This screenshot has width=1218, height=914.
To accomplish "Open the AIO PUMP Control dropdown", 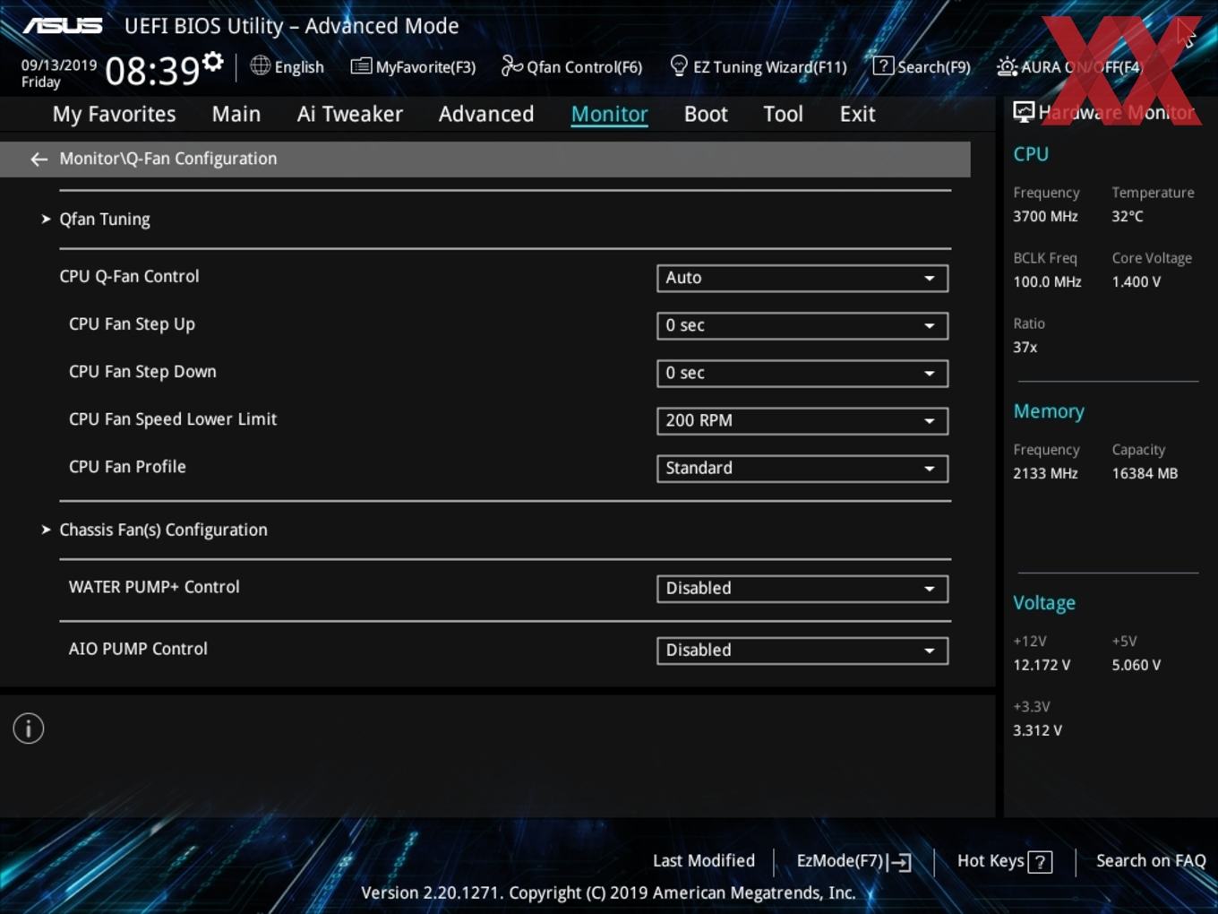I will coord(802,650).
